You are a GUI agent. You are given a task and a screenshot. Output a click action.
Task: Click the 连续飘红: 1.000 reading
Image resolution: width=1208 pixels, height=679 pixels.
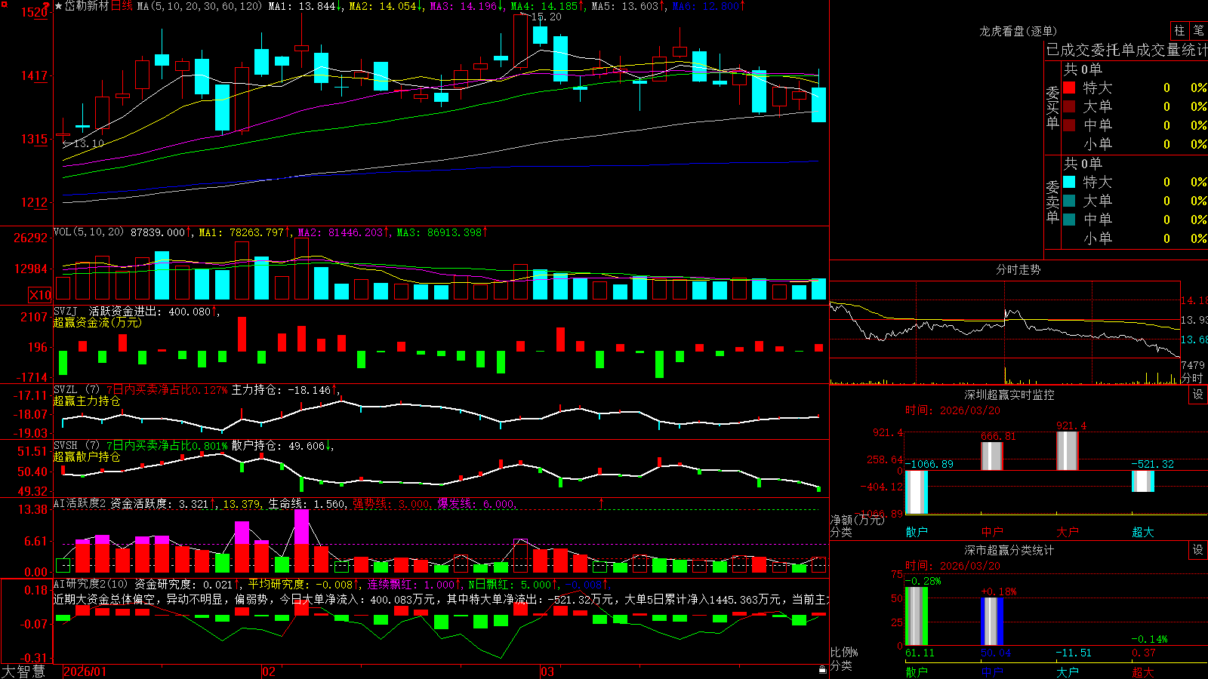point(414,584)
